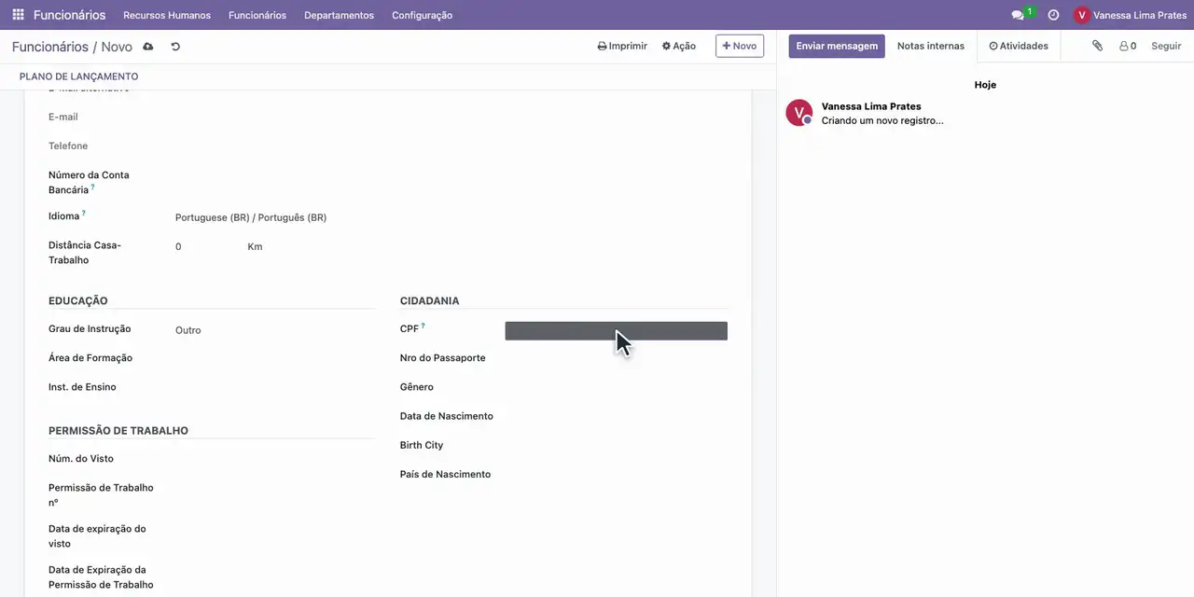Click the message text "Criando um novo registro..."
Screen dimensions: 1194x597
(882, 120)
